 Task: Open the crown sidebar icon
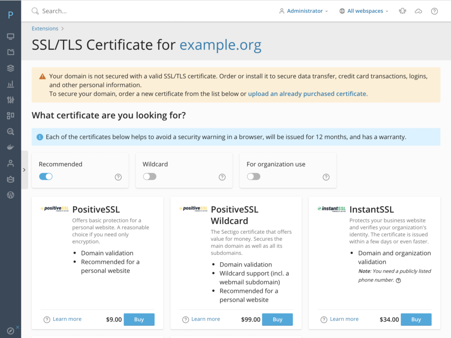[x=11, y=180]
